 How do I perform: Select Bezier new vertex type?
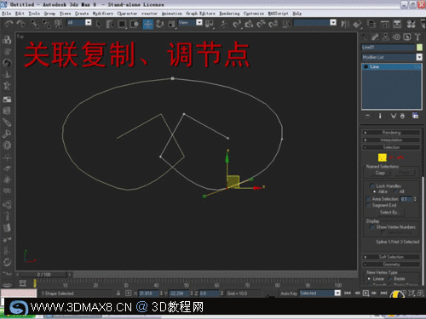pyautogui.click(x=390, y=279)
